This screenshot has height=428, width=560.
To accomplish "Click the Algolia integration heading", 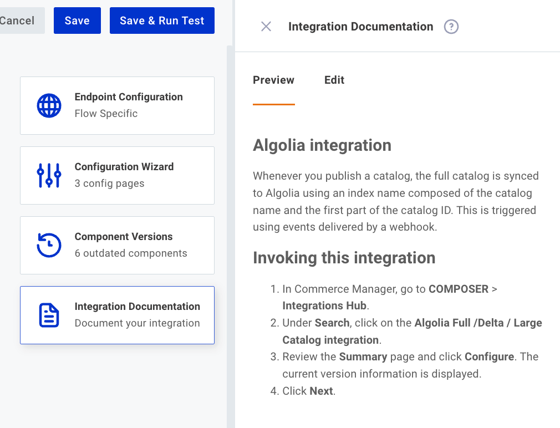I will coord(322,145).
